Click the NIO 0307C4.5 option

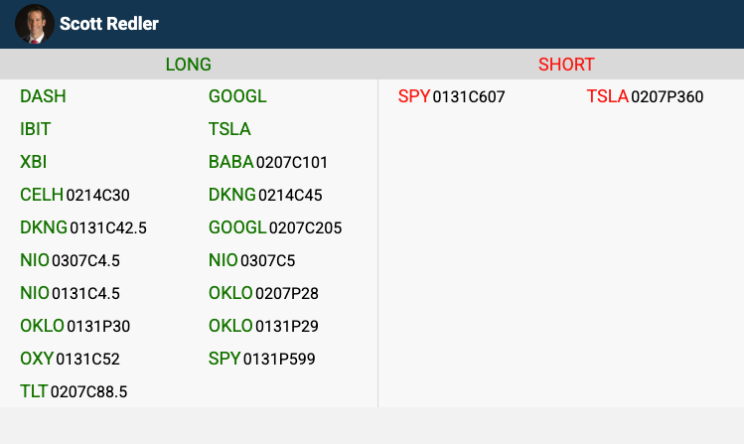click(x=70, y=260)
